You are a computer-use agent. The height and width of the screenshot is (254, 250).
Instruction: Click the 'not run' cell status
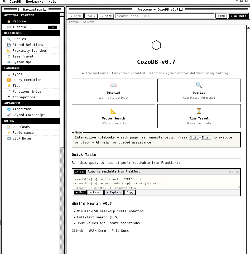tap(233, 172)
